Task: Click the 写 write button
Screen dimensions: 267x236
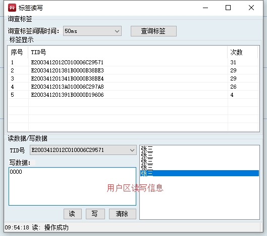Action: [x=95, y=214]
